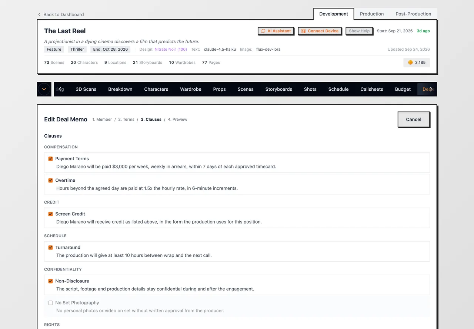Open the Characters section
The image size is (474, 329).
(x=156, y=89)
